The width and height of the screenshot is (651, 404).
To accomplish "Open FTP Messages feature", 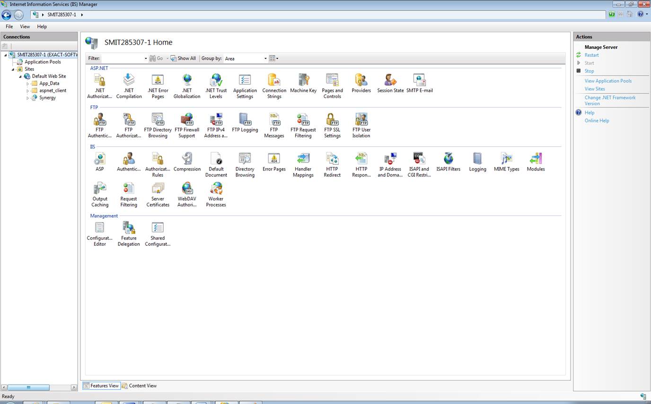I will 274,126.
